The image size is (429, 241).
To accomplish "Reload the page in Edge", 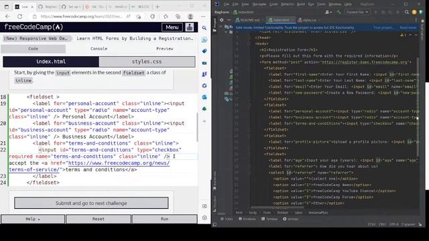I will pyautogui.click(x=19, y=16).
